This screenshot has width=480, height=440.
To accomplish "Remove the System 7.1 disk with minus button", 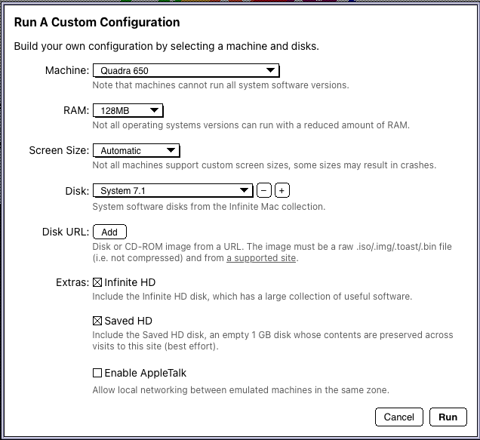I will coord(264,191).
